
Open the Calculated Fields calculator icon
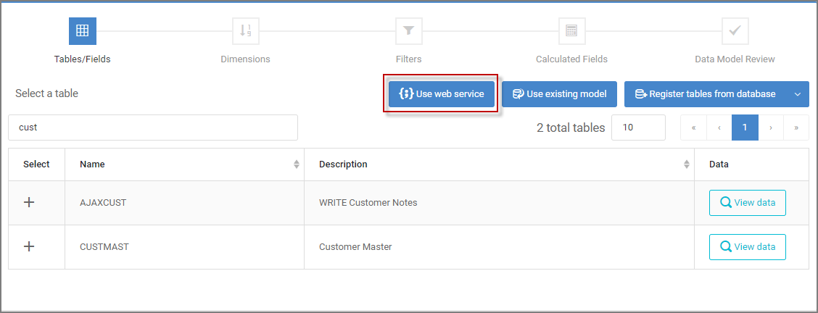coord(571,31)
